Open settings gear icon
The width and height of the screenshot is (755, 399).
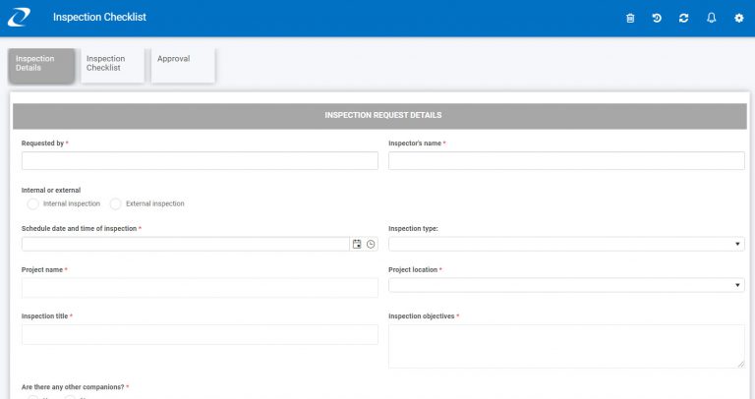(x=738, y=19)
